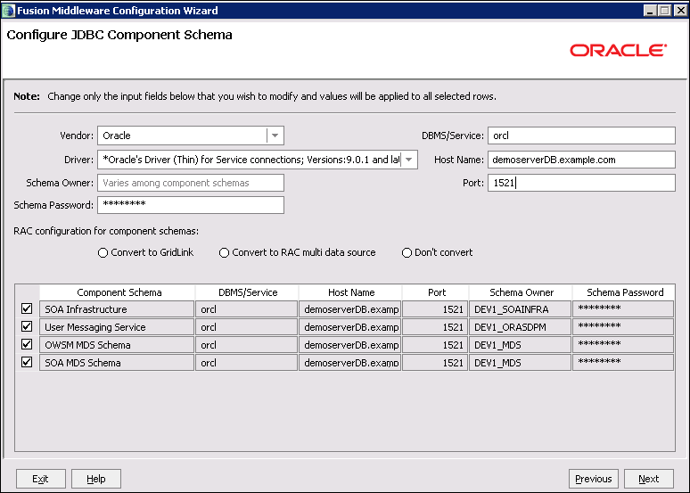Choose Convert to RAC multi data source

(x=225, y=253)
